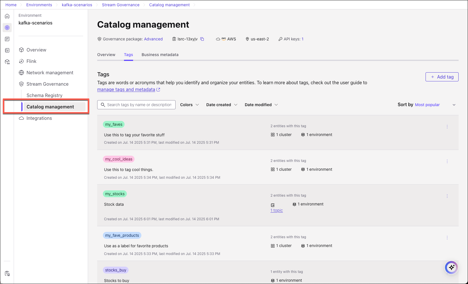
Task: Switch to the Overview tab
Action: [x=106, y=55]
